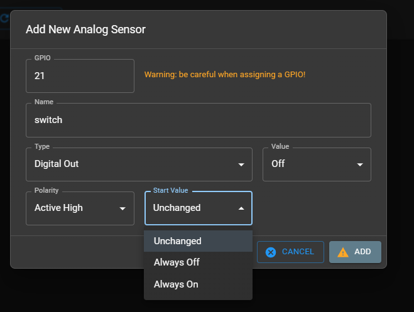Click the Unchanged text in Start Value
Viewport: 414px width, 312px height.
[177, 208]
